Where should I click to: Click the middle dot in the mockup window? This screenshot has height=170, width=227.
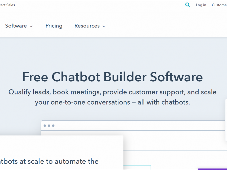click(49, 126)
